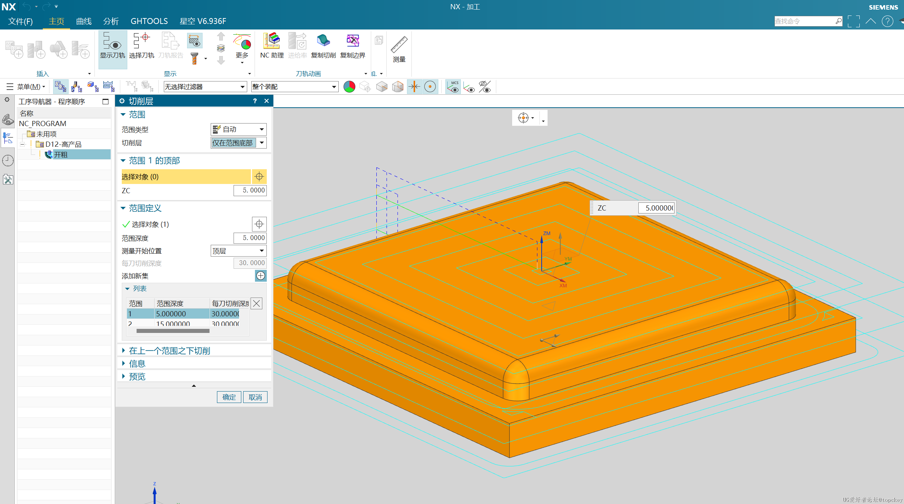Toggle the snap midpoint orange cross icon
The image size is (904, 504).
414,87
